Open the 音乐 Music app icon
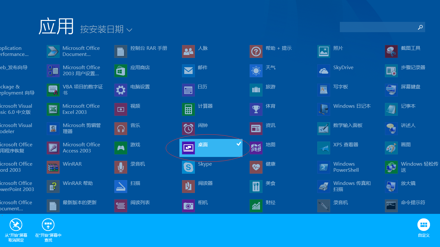 click(x=121, y=129)
